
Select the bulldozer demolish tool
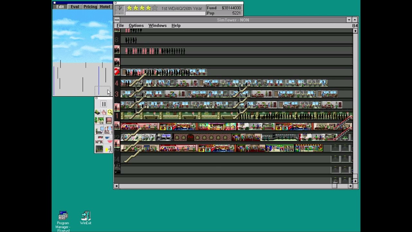tap(97, 112)
